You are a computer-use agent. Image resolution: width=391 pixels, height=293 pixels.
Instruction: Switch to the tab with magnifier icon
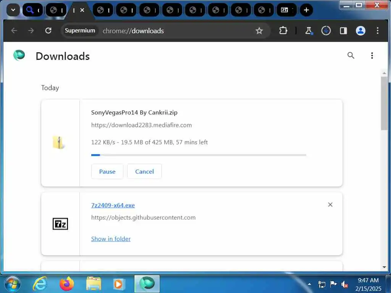click(33, 10)
